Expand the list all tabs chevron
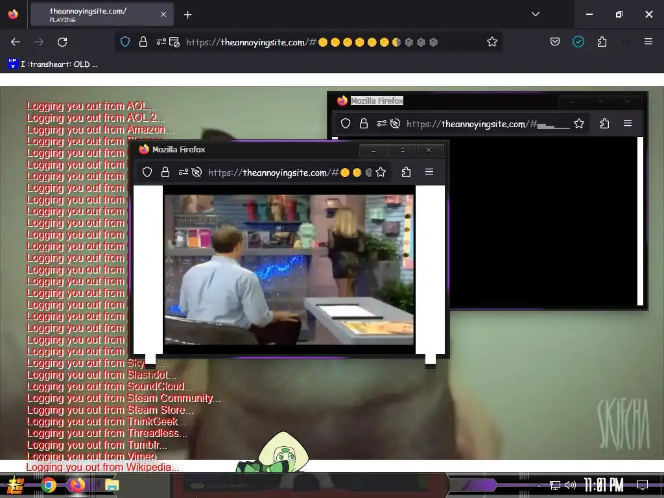Image resolution: width=664 pixels, height=498 pixels. click(x=535, y=14)
